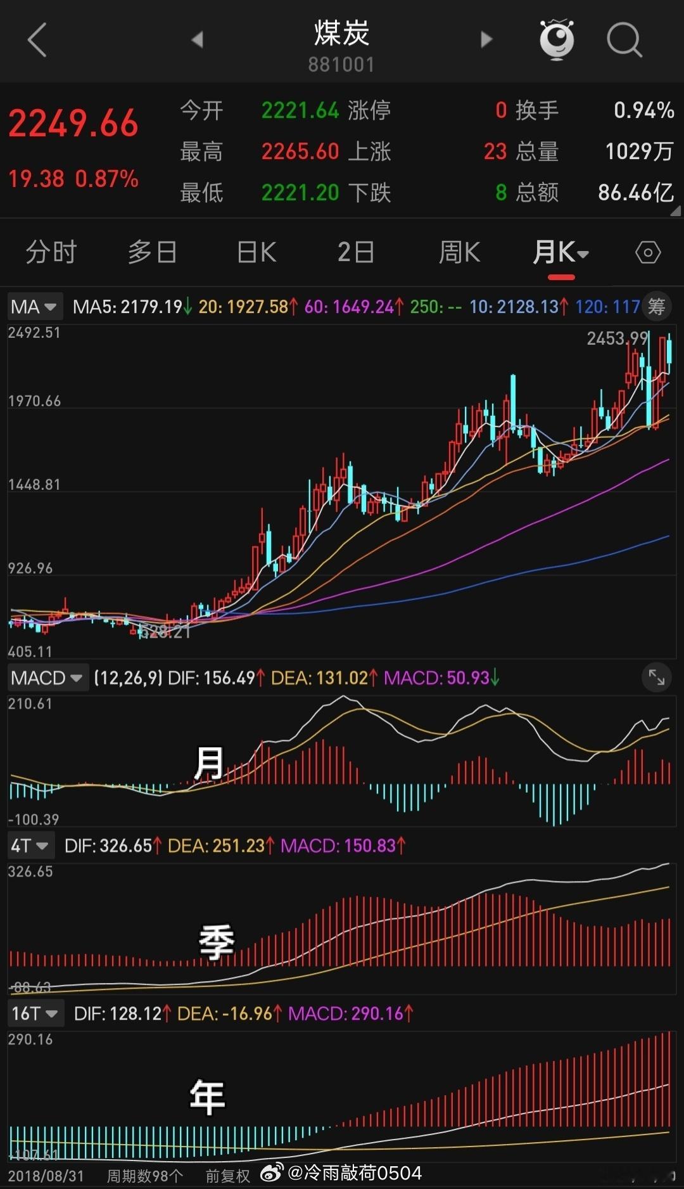Tap 4T MACD: 150.83 value
The image size is (684, 1189).
[343, 846]
